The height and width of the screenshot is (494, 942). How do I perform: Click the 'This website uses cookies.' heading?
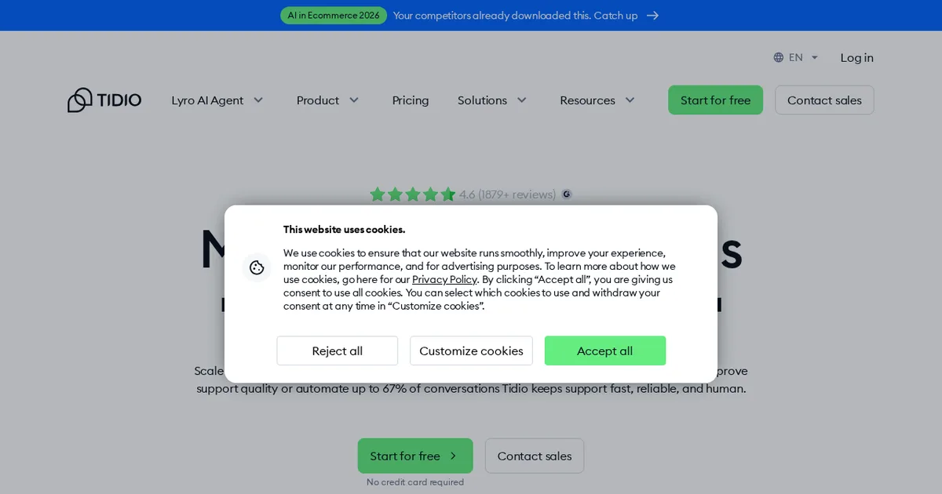pos(345,230)
